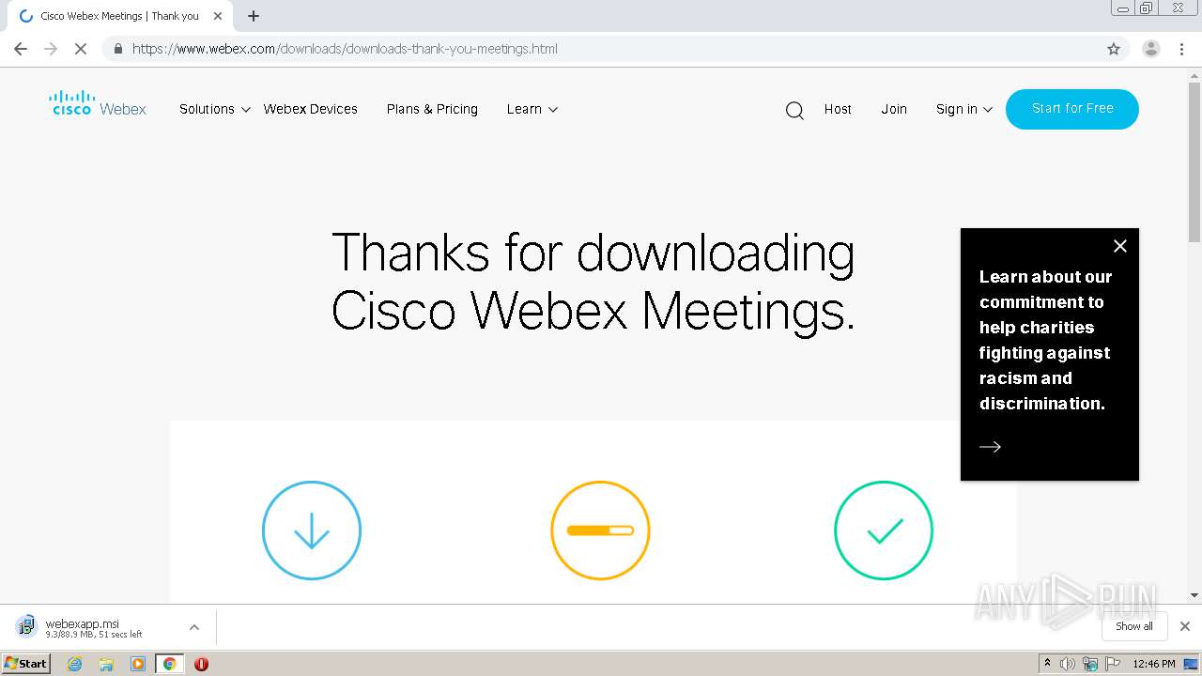Click the green checkmark circle icon

[x=884, y=530]
